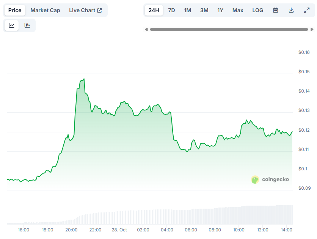This screenshot has height=239, width=317.
Task: Click the 22:00 time axis label
Action: tap(95, 230)
